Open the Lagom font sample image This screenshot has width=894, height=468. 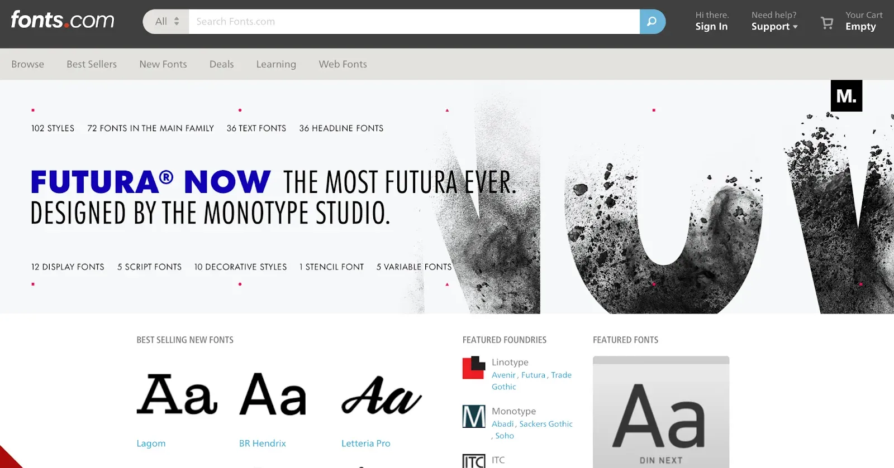[x=177, y=394]
